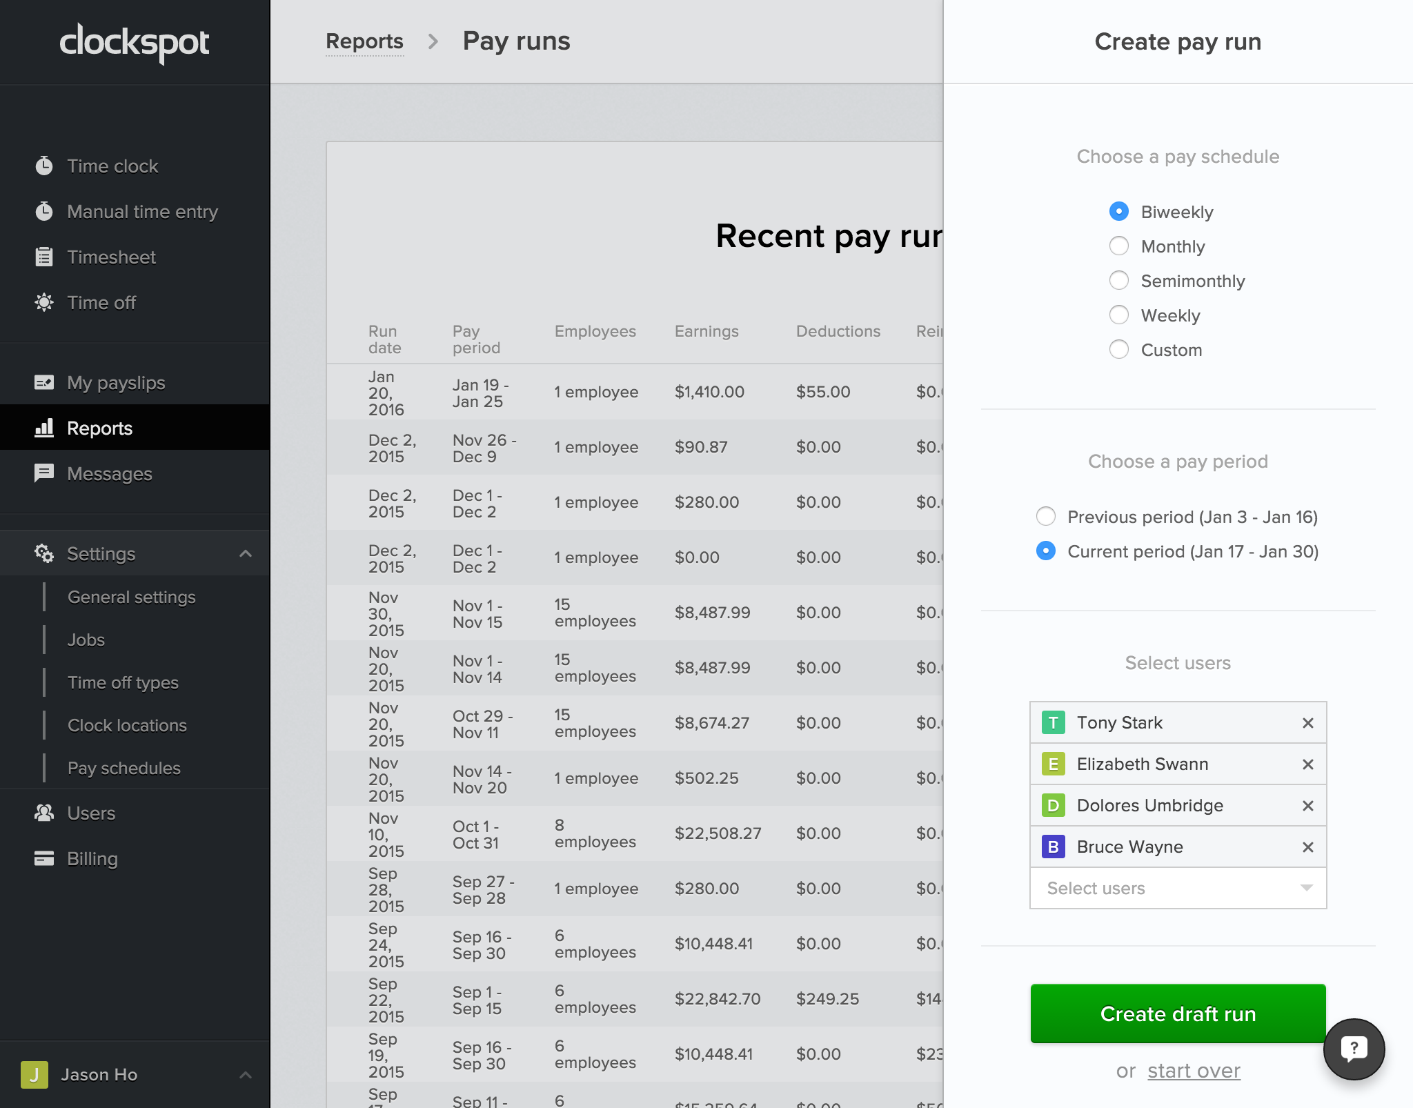Click the Create draft run button

(x=1178, y=1013)
